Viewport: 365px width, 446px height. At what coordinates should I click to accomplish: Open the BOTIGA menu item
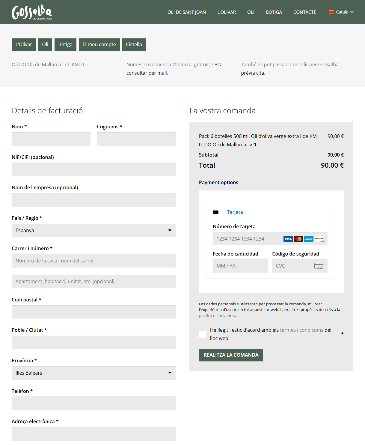pos(274,12)
